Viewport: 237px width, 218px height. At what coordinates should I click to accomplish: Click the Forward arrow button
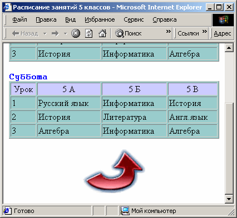click(x=55, y=33)
